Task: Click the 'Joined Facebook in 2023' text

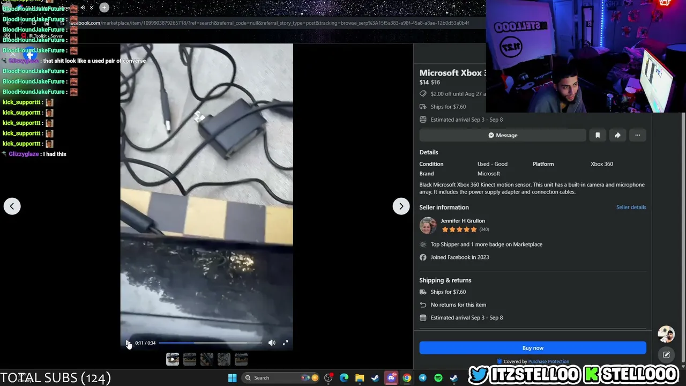Action: pyautogui.click(x=460, y=257)
